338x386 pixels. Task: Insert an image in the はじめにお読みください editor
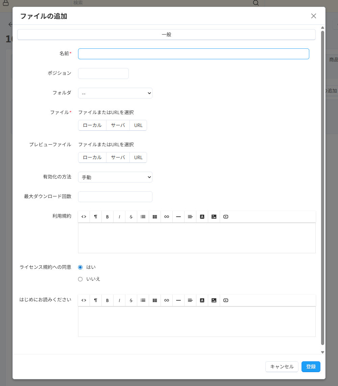point(214,300)
